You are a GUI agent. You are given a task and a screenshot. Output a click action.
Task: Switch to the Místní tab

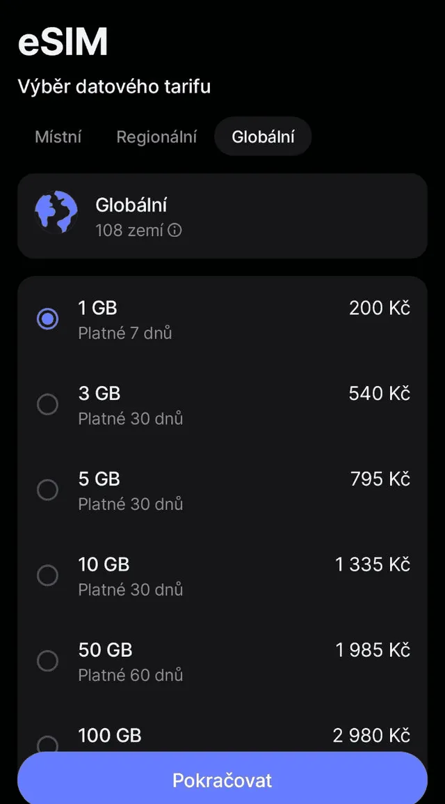pyautogui.click(x=58, y=137)
